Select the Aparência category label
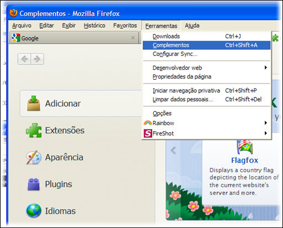 [x=64, y=157]
